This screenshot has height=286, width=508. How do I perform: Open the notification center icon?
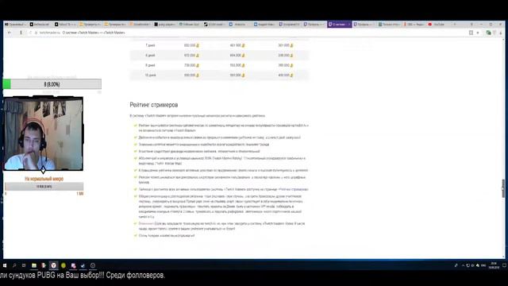pyautogui.click(x=504, y=265)
